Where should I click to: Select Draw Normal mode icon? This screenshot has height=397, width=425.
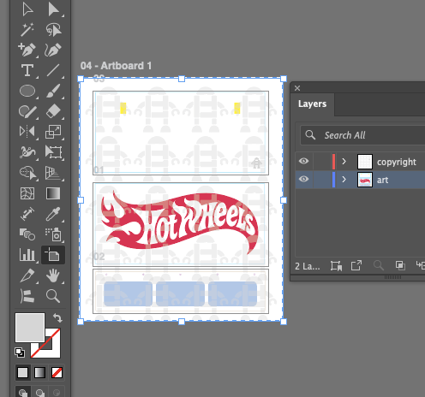pos(23,393)
